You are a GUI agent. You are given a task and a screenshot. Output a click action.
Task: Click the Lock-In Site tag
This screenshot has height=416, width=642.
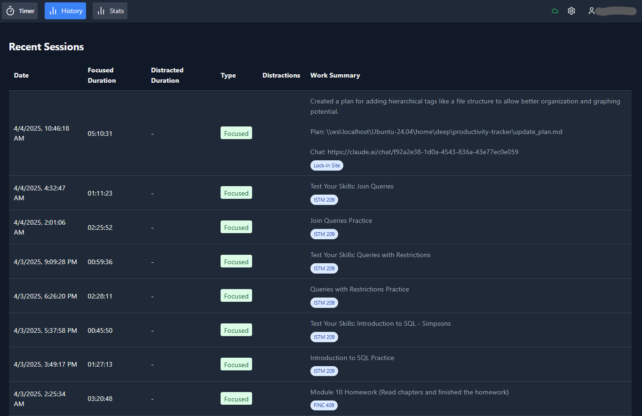(326, 165)
